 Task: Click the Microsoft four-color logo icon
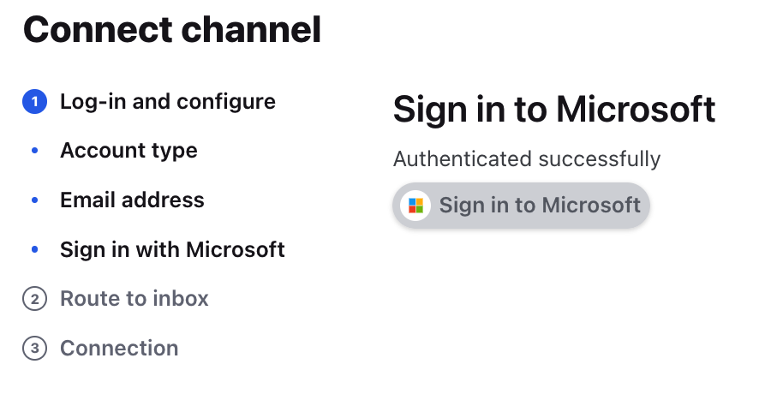point(415,205)
